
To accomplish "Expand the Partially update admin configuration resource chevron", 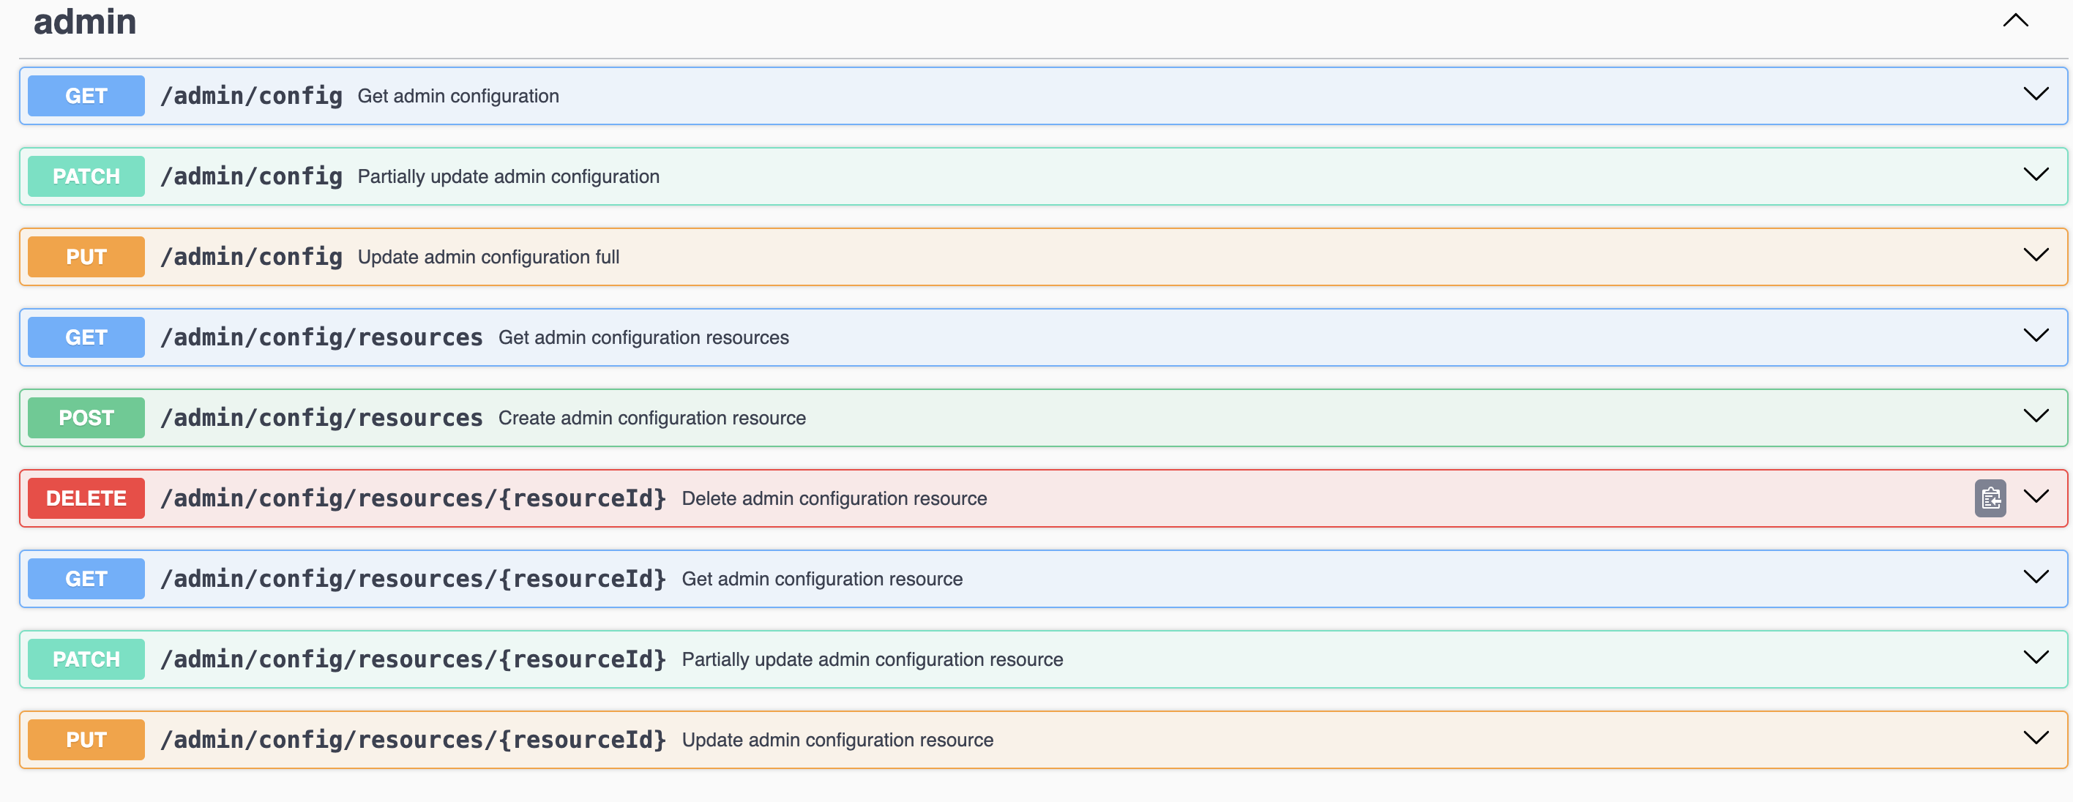I will [x=2035, y=657].
